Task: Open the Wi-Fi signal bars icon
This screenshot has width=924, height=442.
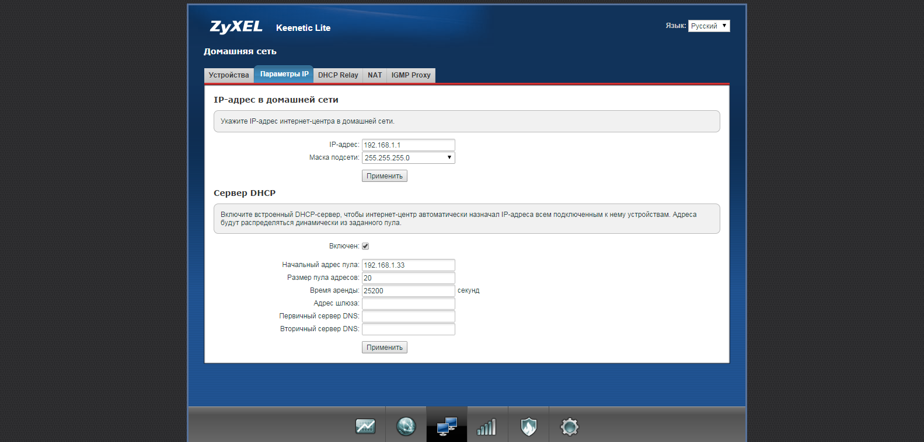Action: pyautogui.click(x=487, y=427)
